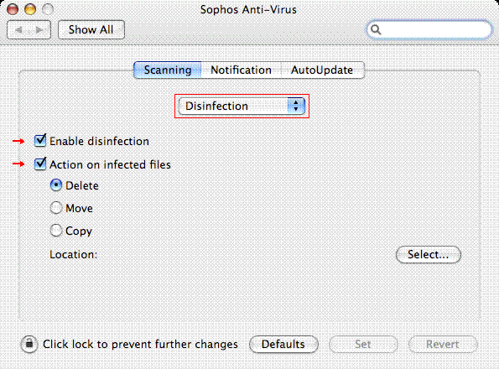The image size is (499, 369).
Task: Select the Move radio option
Action: tap(56, 208)
